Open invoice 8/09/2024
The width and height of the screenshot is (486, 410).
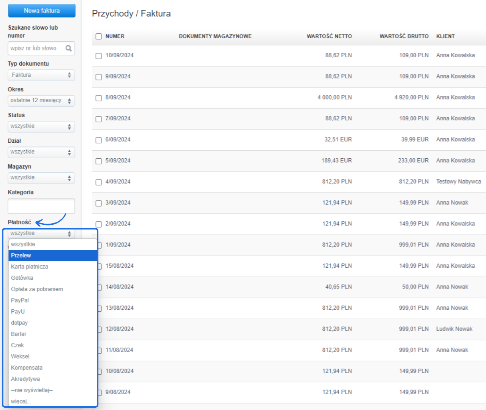[118, 98]
